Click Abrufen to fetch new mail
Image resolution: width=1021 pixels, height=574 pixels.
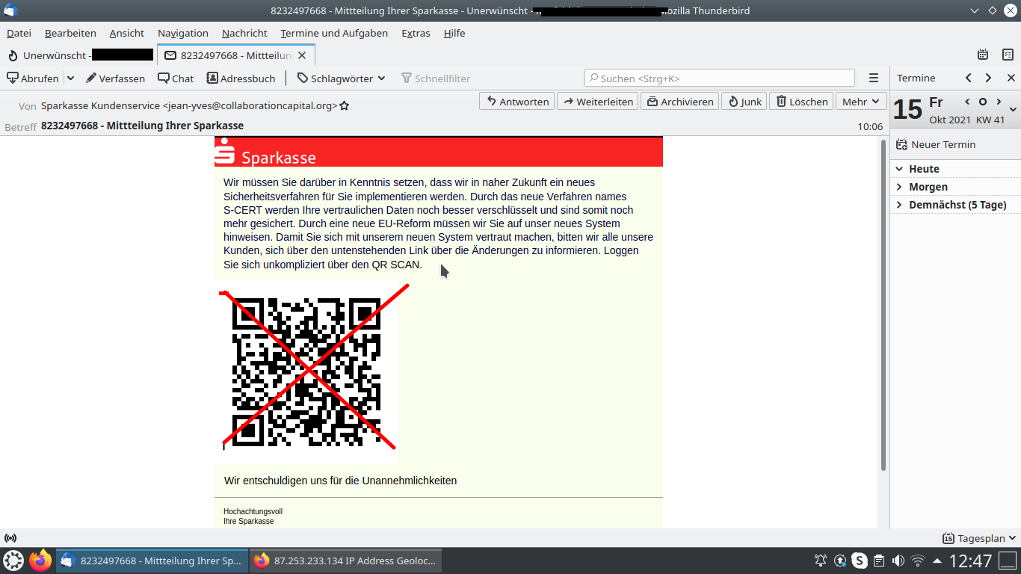pos(33,78)
